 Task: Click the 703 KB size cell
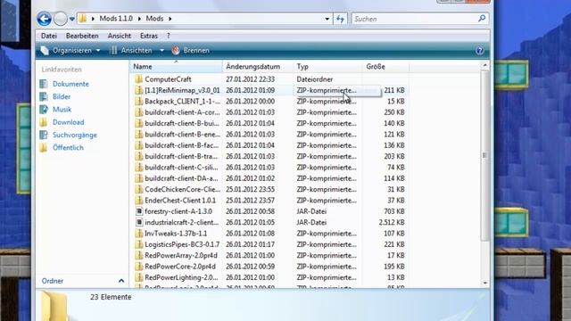[x=394, y=211]
